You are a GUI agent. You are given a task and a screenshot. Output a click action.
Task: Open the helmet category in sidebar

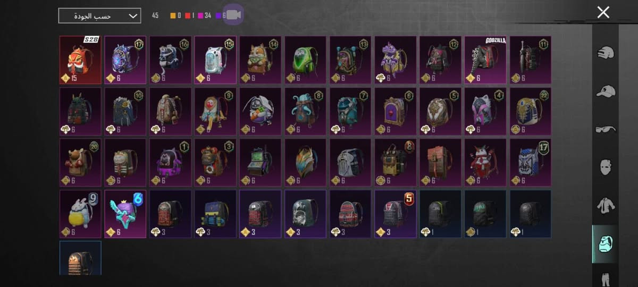[606, 53]
